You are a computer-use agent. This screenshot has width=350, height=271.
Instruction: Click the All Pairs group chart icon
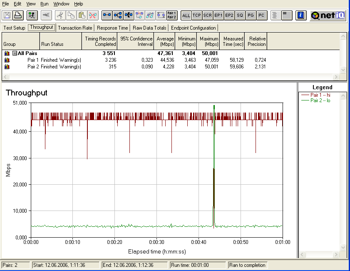(7, 53)
